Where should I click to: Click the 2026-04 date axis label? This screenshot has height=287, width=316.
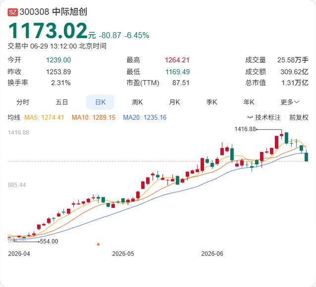(19, 253)
